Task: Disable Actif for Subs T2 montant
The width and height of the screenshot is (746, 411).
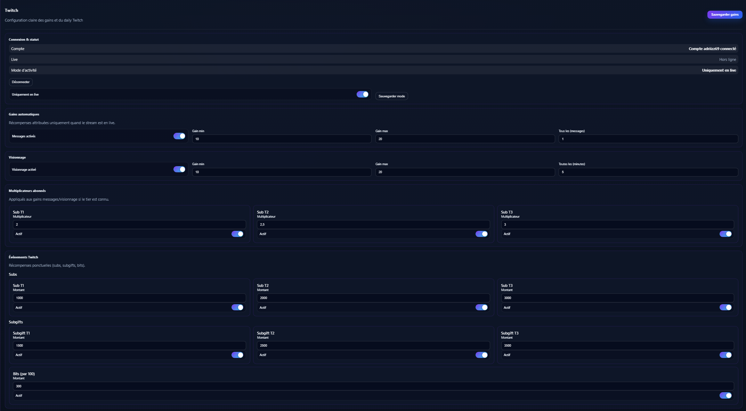Action: [481, 307]
